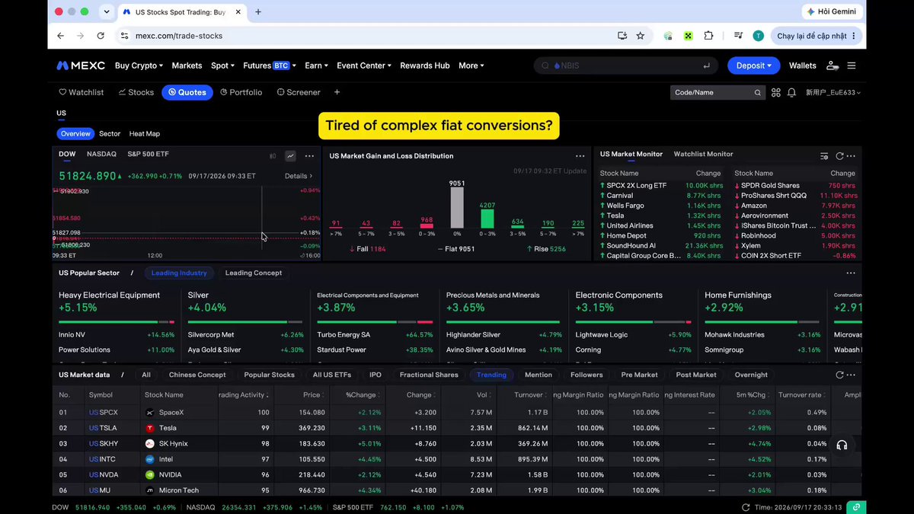Expand the Spot dropdown menu
Screen dimensions: 914x514
(x=222, y=65)
